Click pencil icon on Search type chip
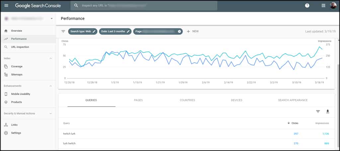The width and height of the screenshot is (340, 151). tap(94, 31)
